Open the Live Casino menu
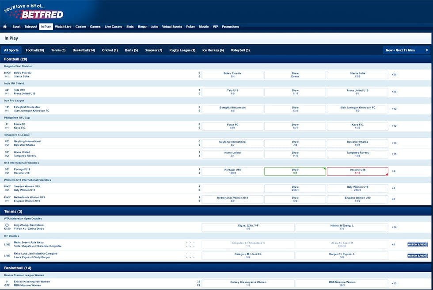The height and width of the screenshot is (290, 433). [x=113, y=27]
